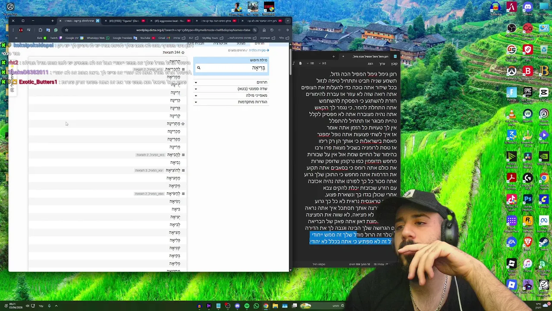552x311 pixels.
Task: Show hidden bookmarks overflow chevron
Action: [x=16, y=38]
